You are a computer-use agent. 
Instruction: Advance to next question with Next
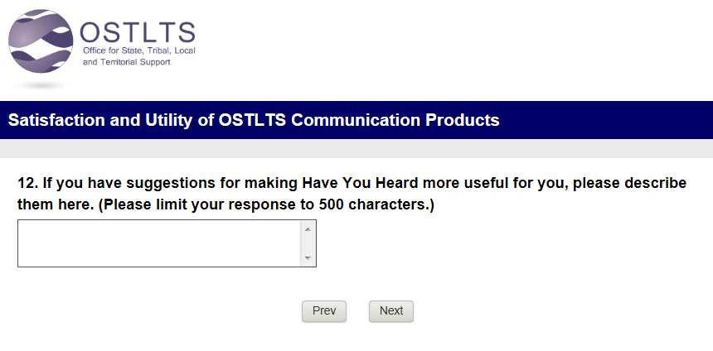(x=391, y=311)
